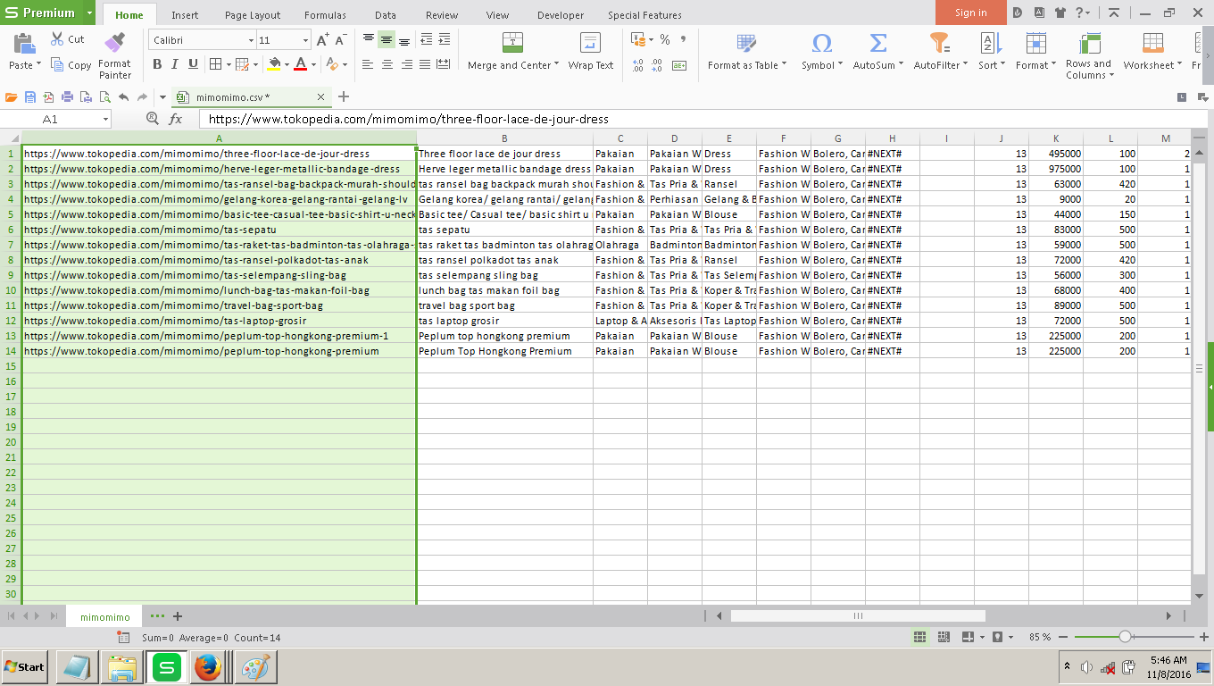Toggle bold formatting
The height and width of the screenshot is (686, 1214).
pyautogui.click(x=157, y=64)
